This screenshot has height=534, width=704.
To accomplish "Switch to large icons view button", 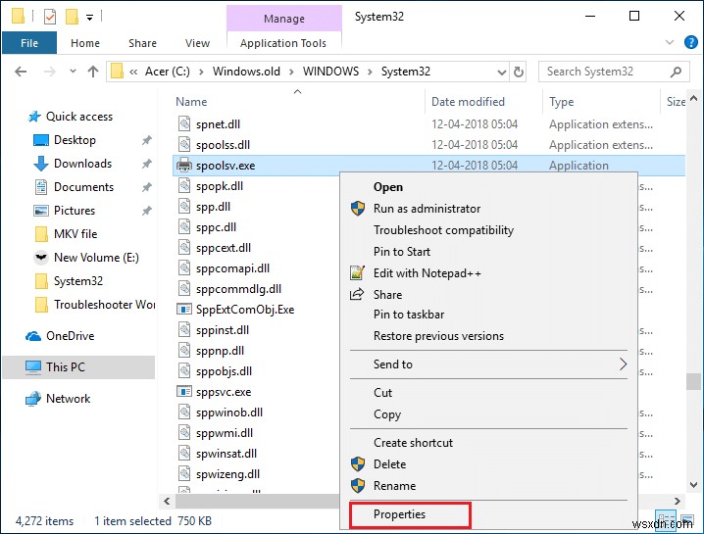I will point(685,521).
